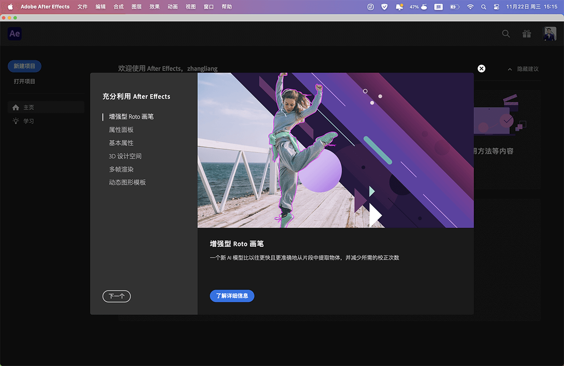Image resolution: width=564 pixels, height=366 pixels.
Task: Click the date and time display
Action: coord(532,7)
